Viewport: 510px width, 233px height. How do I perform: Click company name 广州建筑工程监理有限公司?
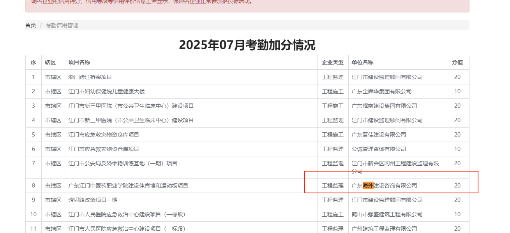click(384, 229)
